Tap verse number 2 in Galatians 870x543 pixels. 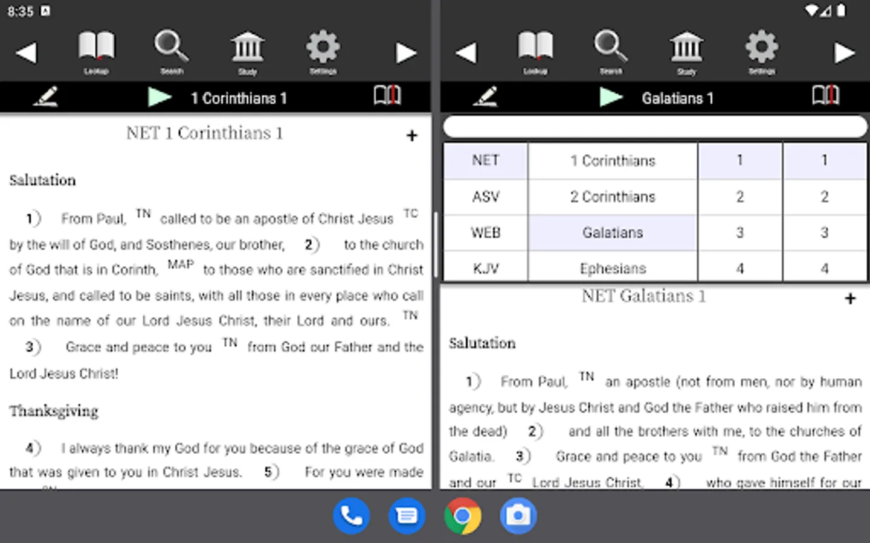point(535,431)
